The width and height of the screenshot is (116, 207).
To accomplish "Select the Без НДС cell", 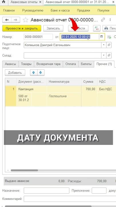I will pyautogui.click(x=107, y=89).
